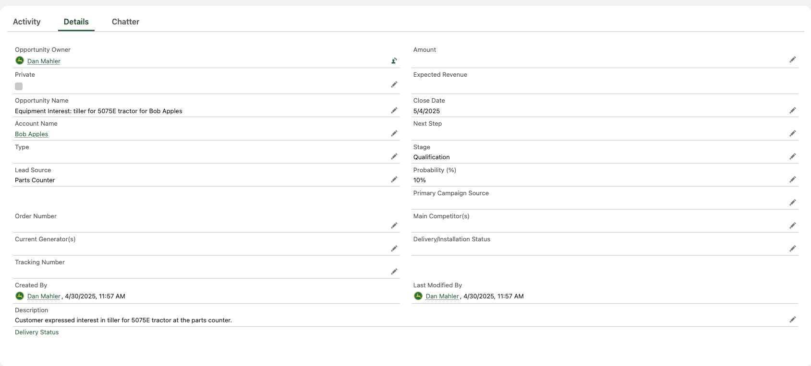
Task: Click the edit pencil for Account Name
Action: 394,133
